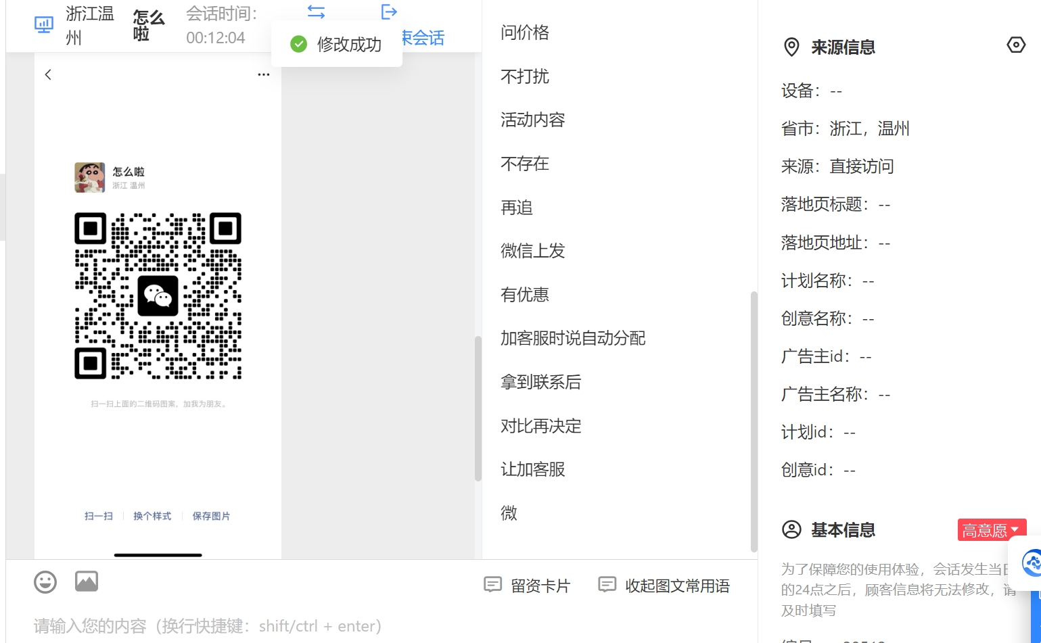The width and height of the screenshot is (1041, 643).
Task: Select the quick phrase 活动内容
Action: (533, 120)
